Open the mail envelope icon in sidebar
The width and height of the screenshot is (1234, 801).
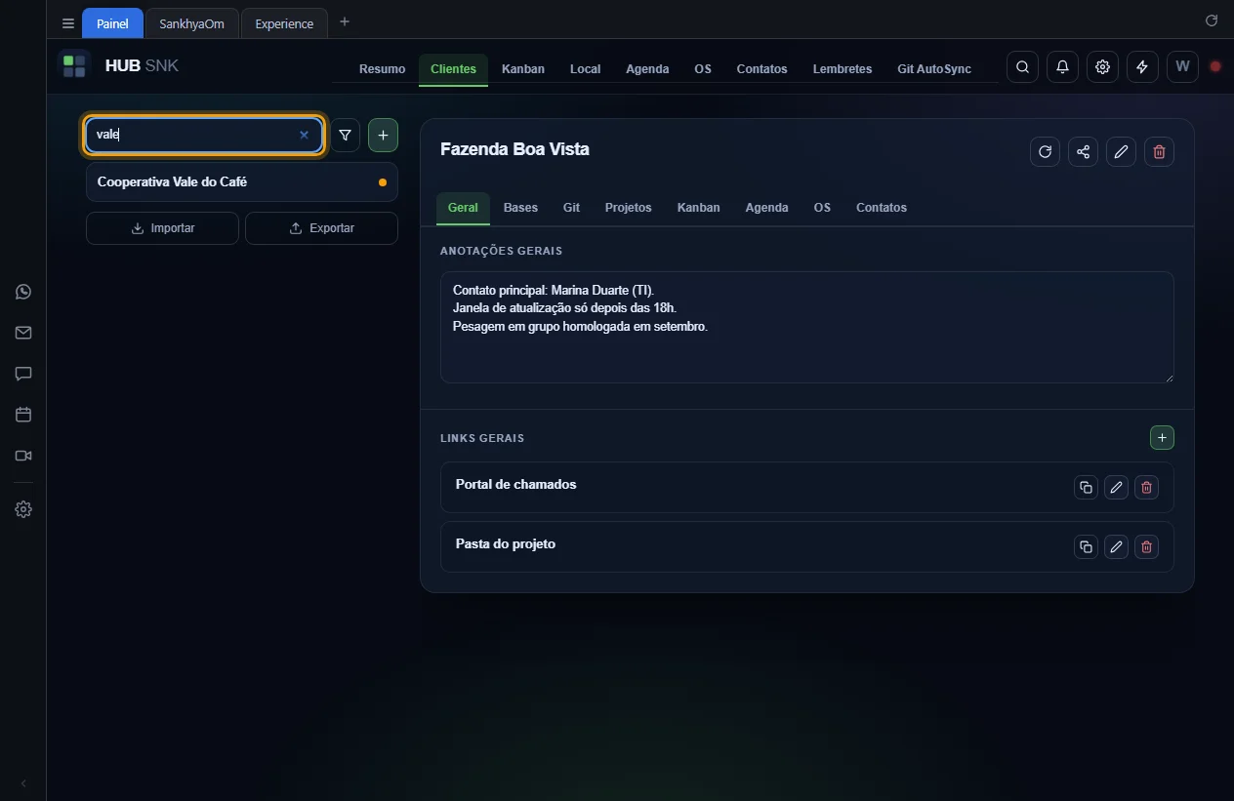tap(23, 333)
